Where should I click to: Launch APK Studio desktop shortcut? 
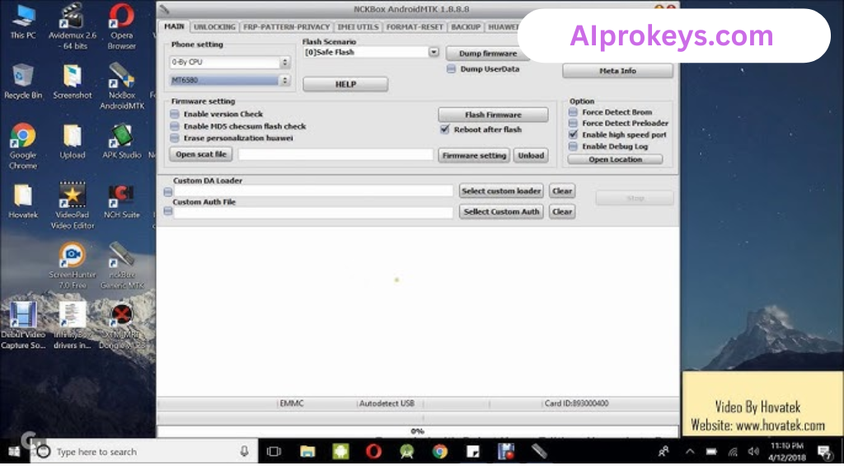point(122,142)
